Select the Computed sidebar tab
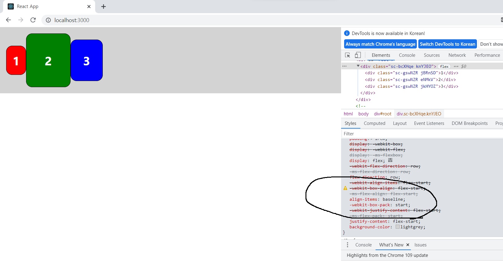Viewport: 503px width, 263px height. [x=374, y=123]
